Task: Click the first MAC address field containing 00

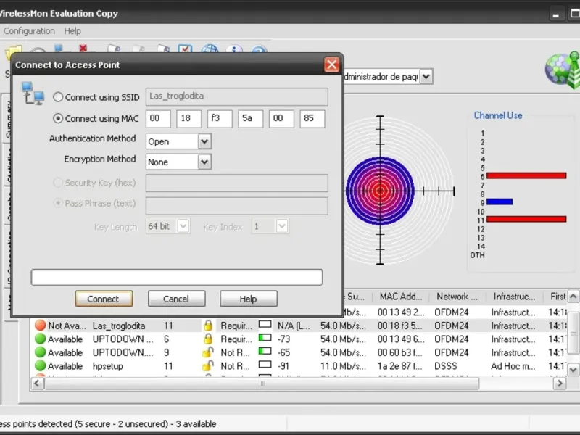Action: (x=158, y=119)
